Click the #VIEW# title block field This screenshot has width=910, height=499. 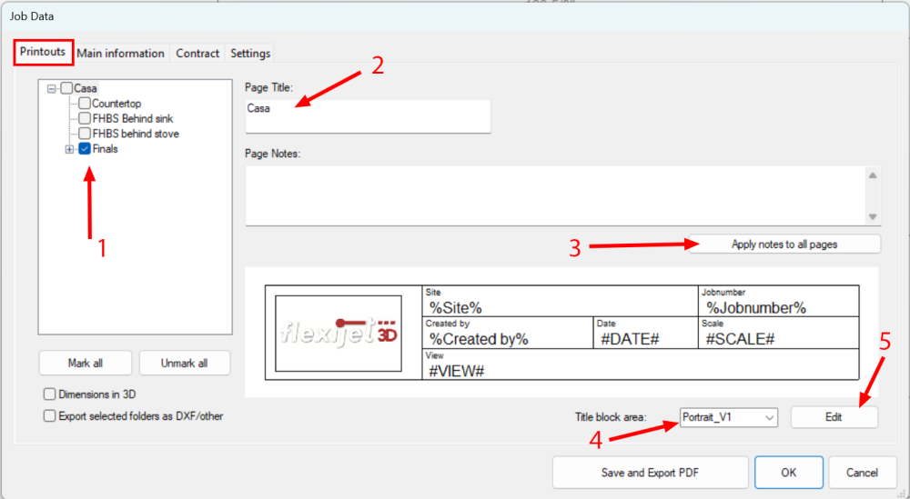[456, 371]
